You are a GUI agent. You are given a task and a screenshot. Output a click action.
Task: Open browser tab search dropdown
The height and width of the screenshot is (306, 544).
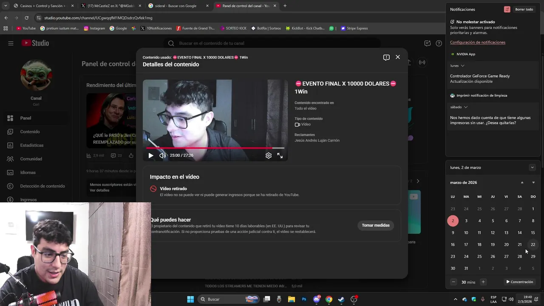5,6
